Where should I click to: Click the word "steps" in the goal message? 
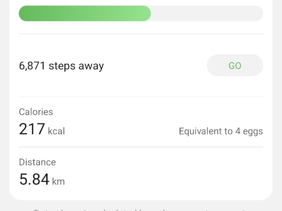62,67
